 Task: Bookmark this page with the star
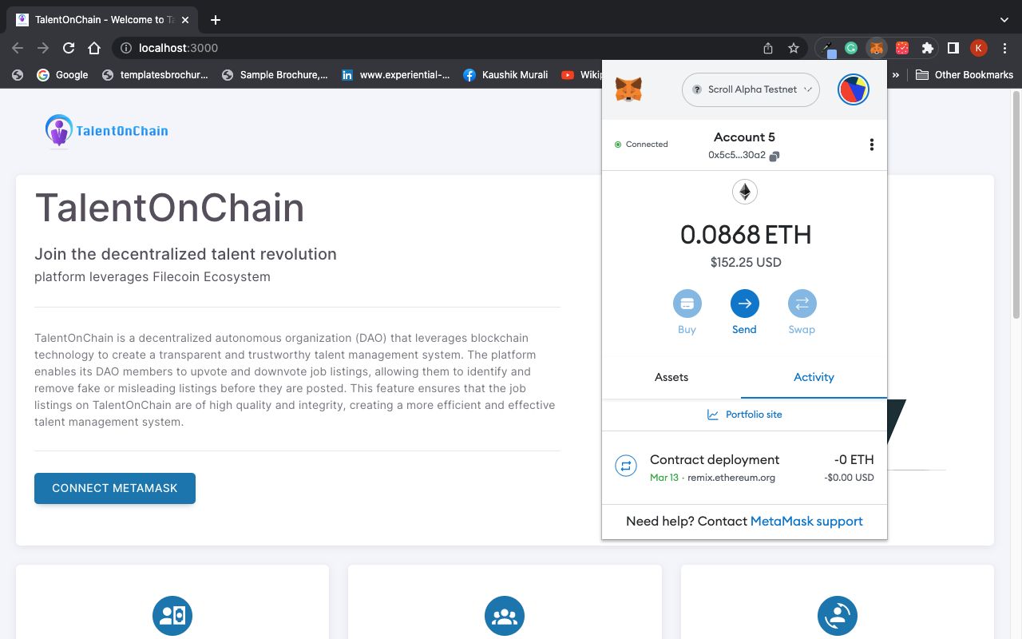click(x=794, y=48)
